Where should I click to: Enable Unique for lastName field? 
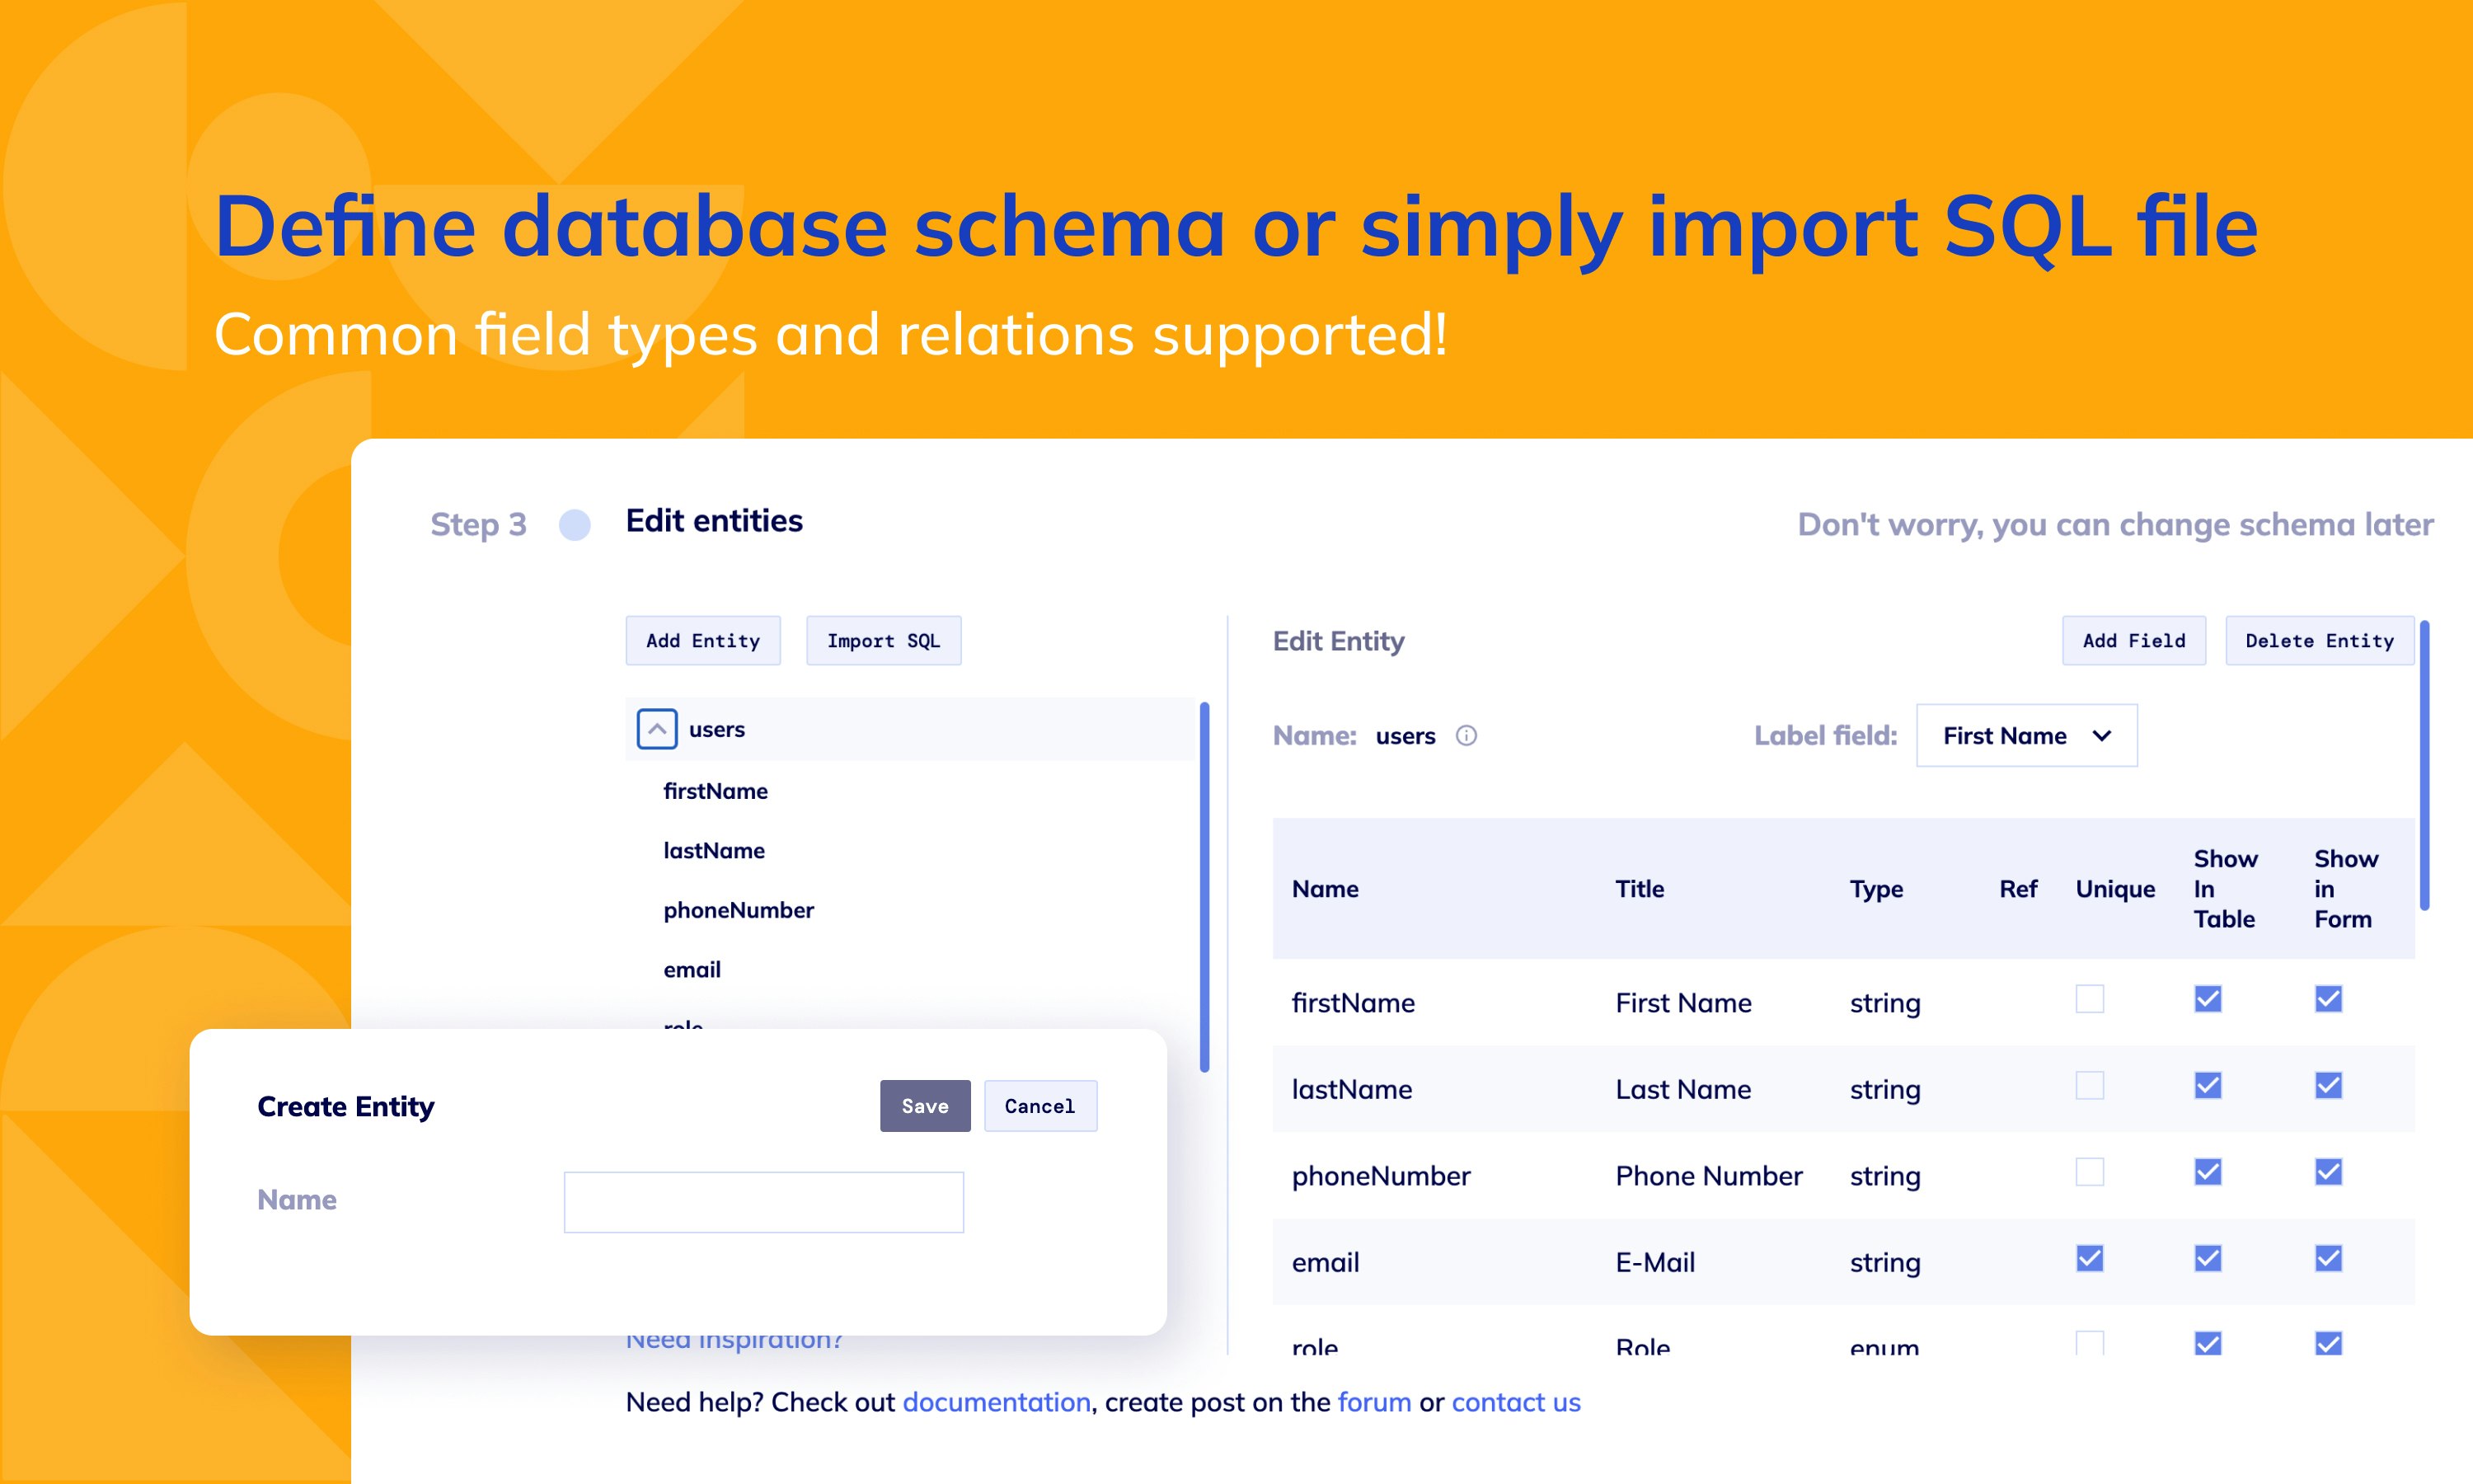point(2089,1085)
